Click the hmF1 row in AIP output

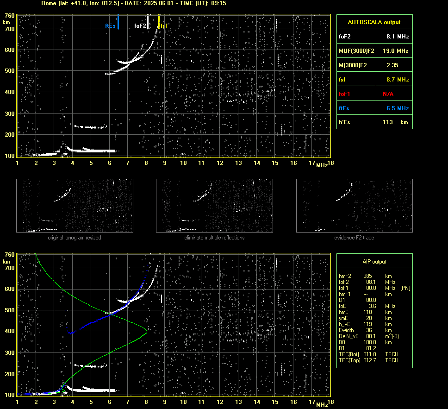(x=366, y=294)
